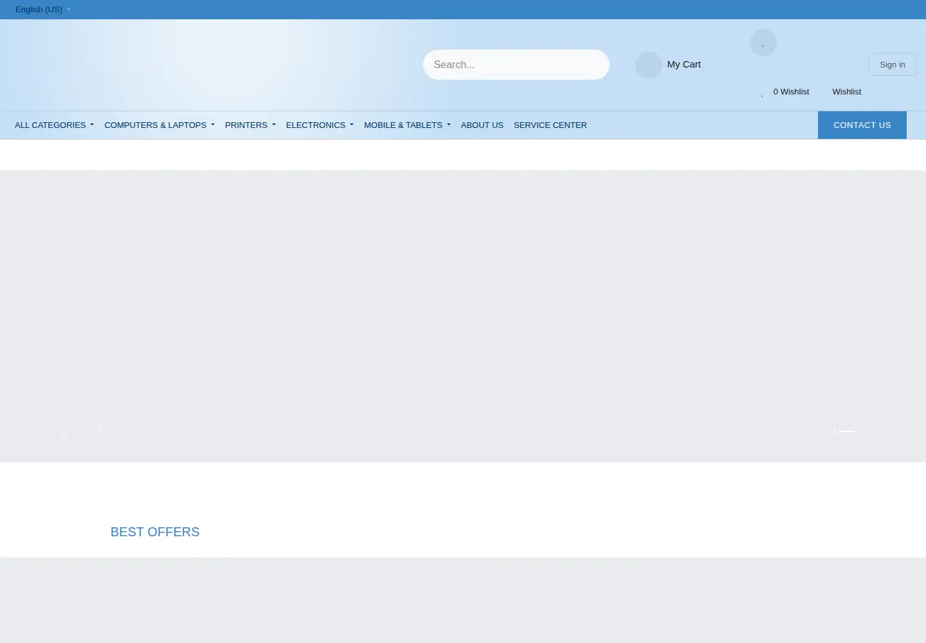
Task: Click the BEST OFFERS heading
Action: (x=155, y=532)
